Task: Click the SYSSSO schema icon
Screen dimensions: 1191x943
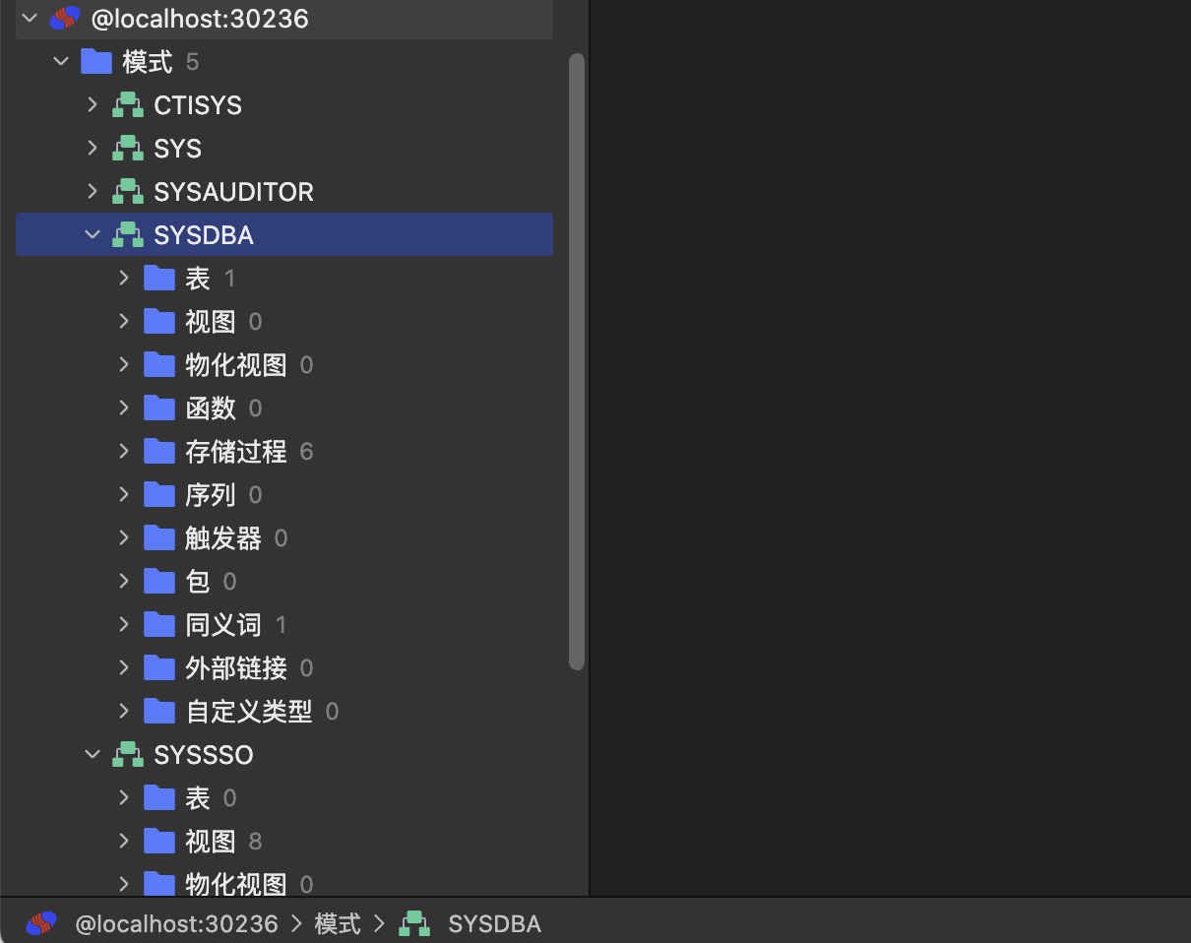Action: tap(128, 755)
